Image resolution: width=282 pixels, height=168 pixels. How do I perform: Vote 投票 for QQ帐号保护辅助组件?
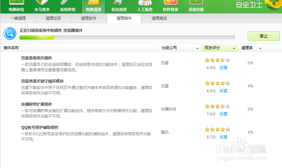pyautogui.click(x=224, y=137)
